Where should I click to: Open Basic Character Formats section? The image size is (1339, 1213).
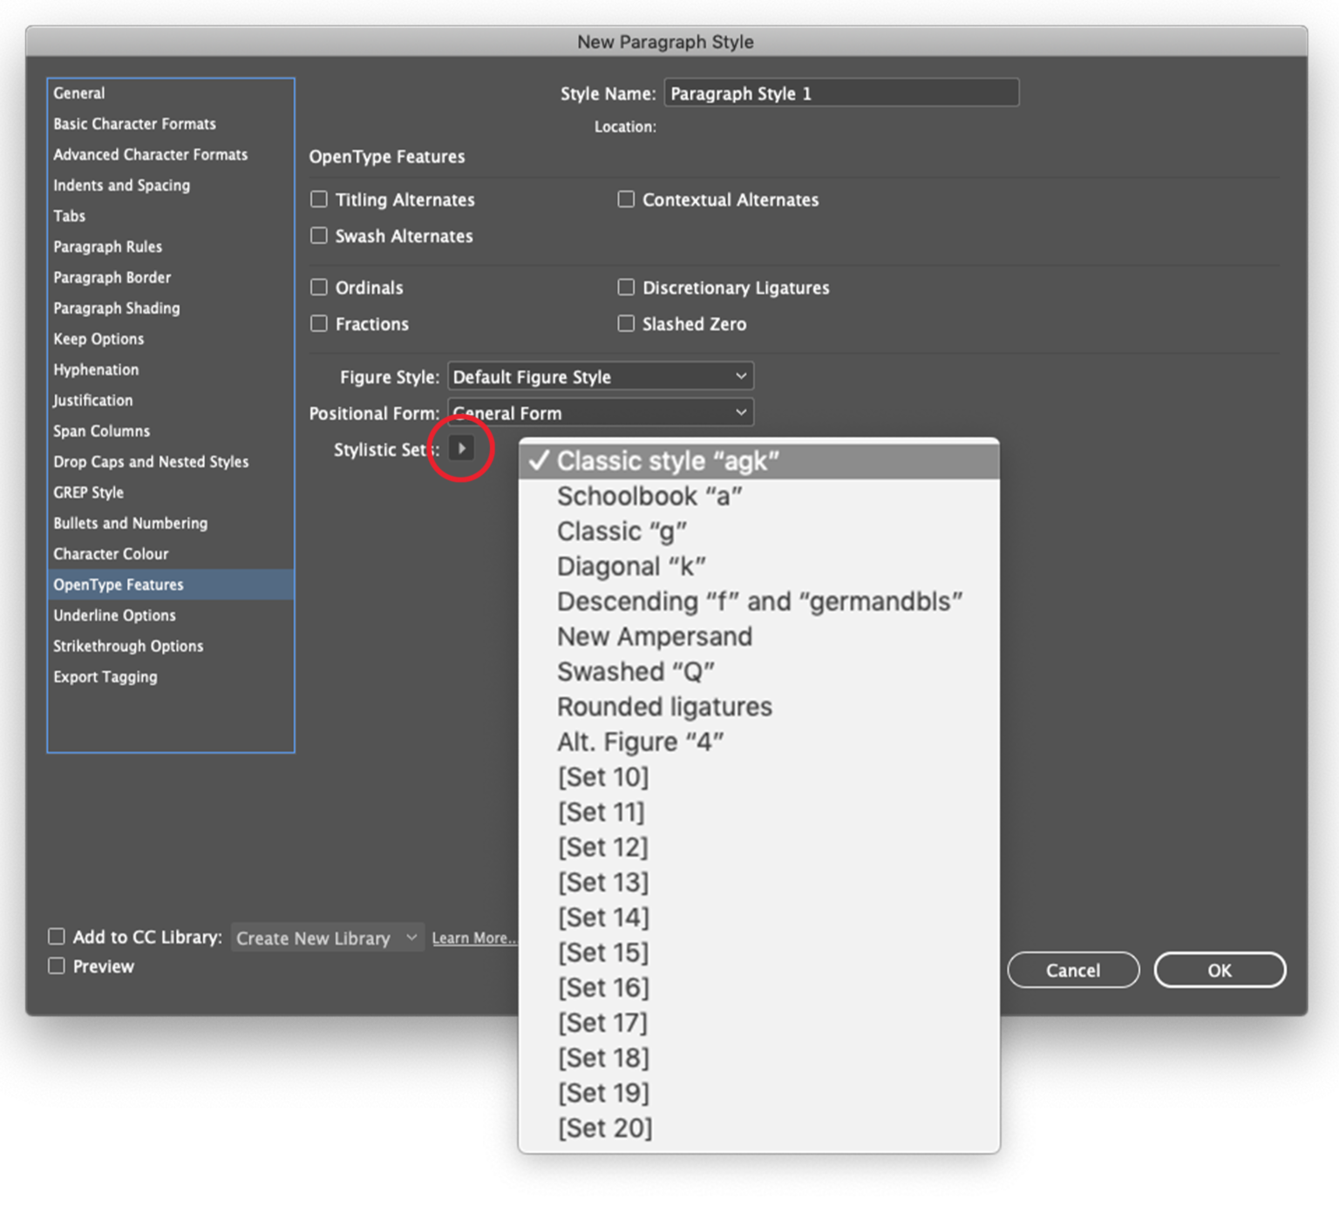point(134,124)
